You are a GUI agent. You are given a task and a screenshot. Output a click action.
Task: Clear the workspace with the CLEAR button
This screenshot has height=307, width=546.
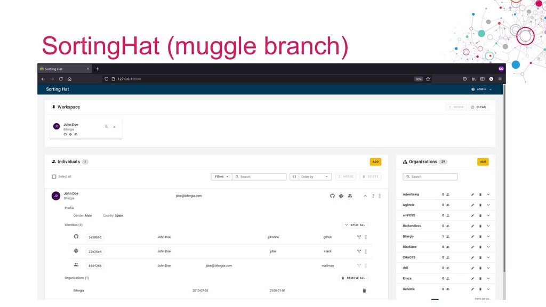478,107
